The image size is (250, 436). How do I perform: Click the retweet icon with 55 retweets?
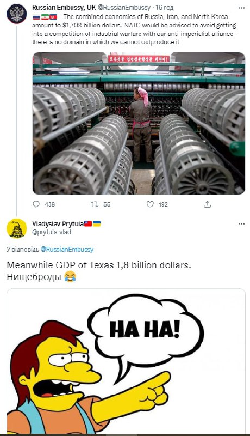(x=94, y=204)
